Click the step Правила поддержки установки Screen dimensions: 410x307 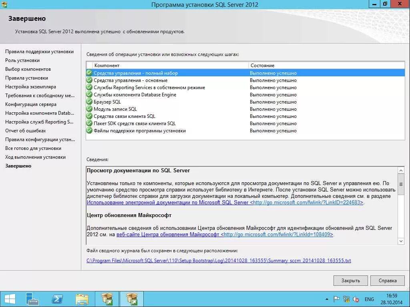click(x=40, y=52)
